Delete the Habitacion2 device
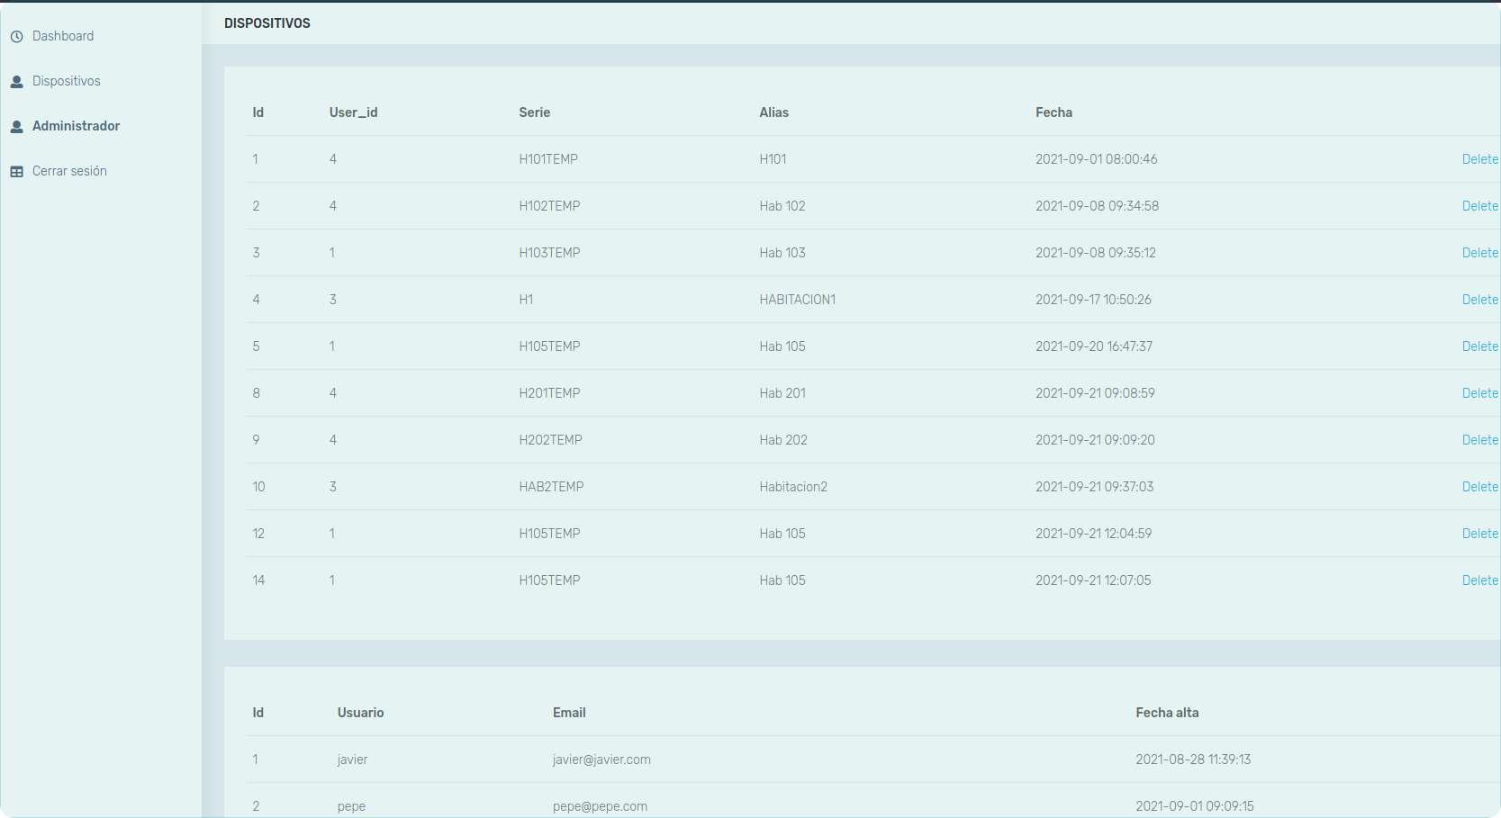The image size is (1501, 818). tap(1479, 487)
